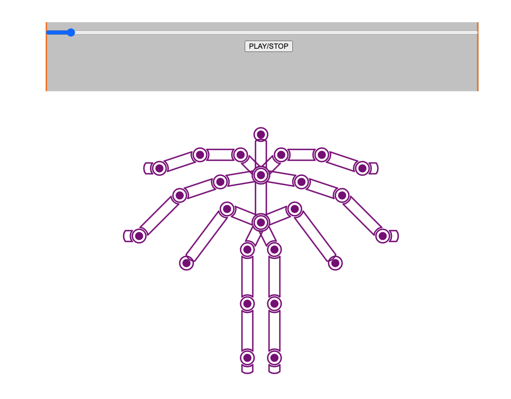Viewport: 511px width, 399px height.
Task: Click the screen-right knee joint
Action: [274, 304]
